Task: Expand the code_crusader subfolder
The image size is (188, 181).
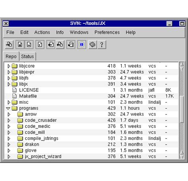Action: tap(9, 121)
